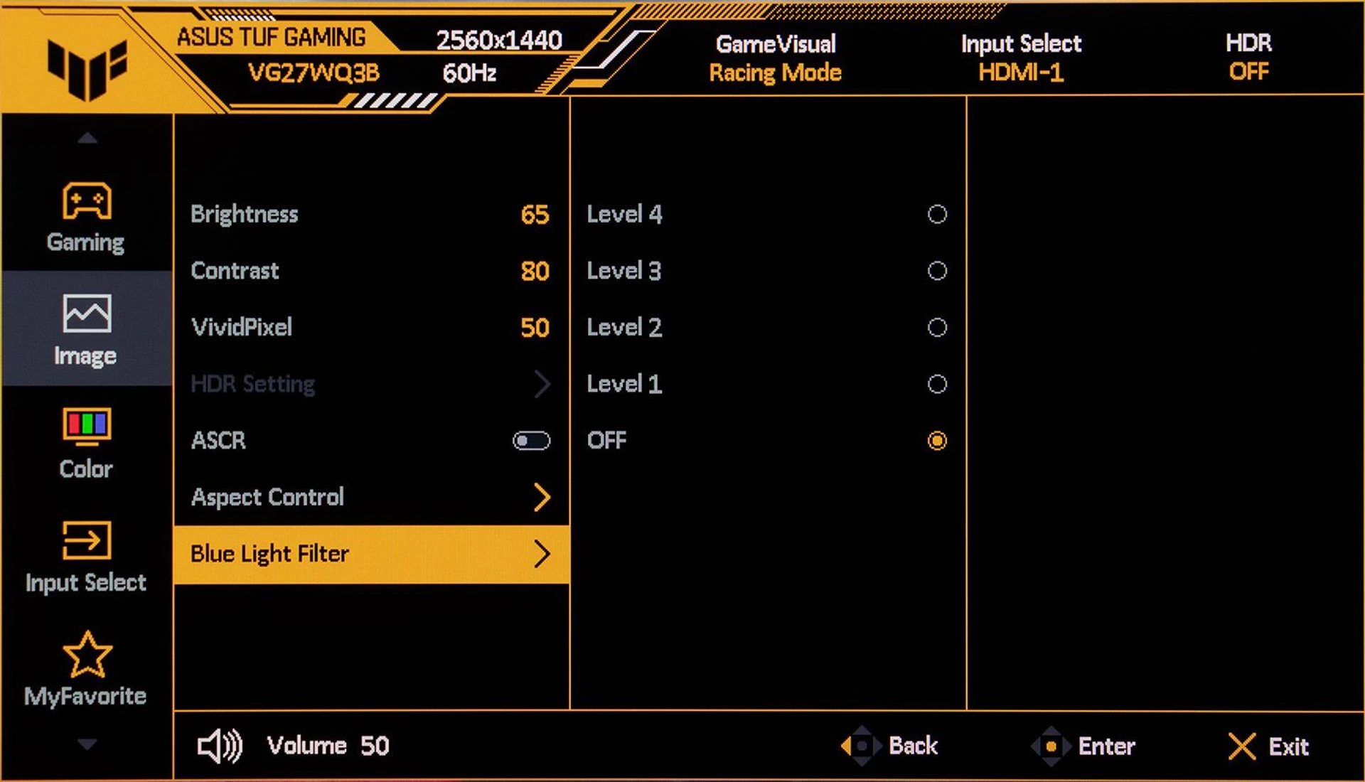
Task: Expand the Blue Light Filter chevron
Action: tap(542, 554)
